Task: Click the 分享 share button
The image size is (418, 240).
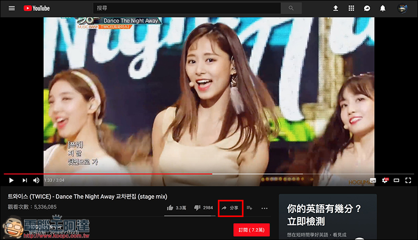Action: [x=230, y=208]
